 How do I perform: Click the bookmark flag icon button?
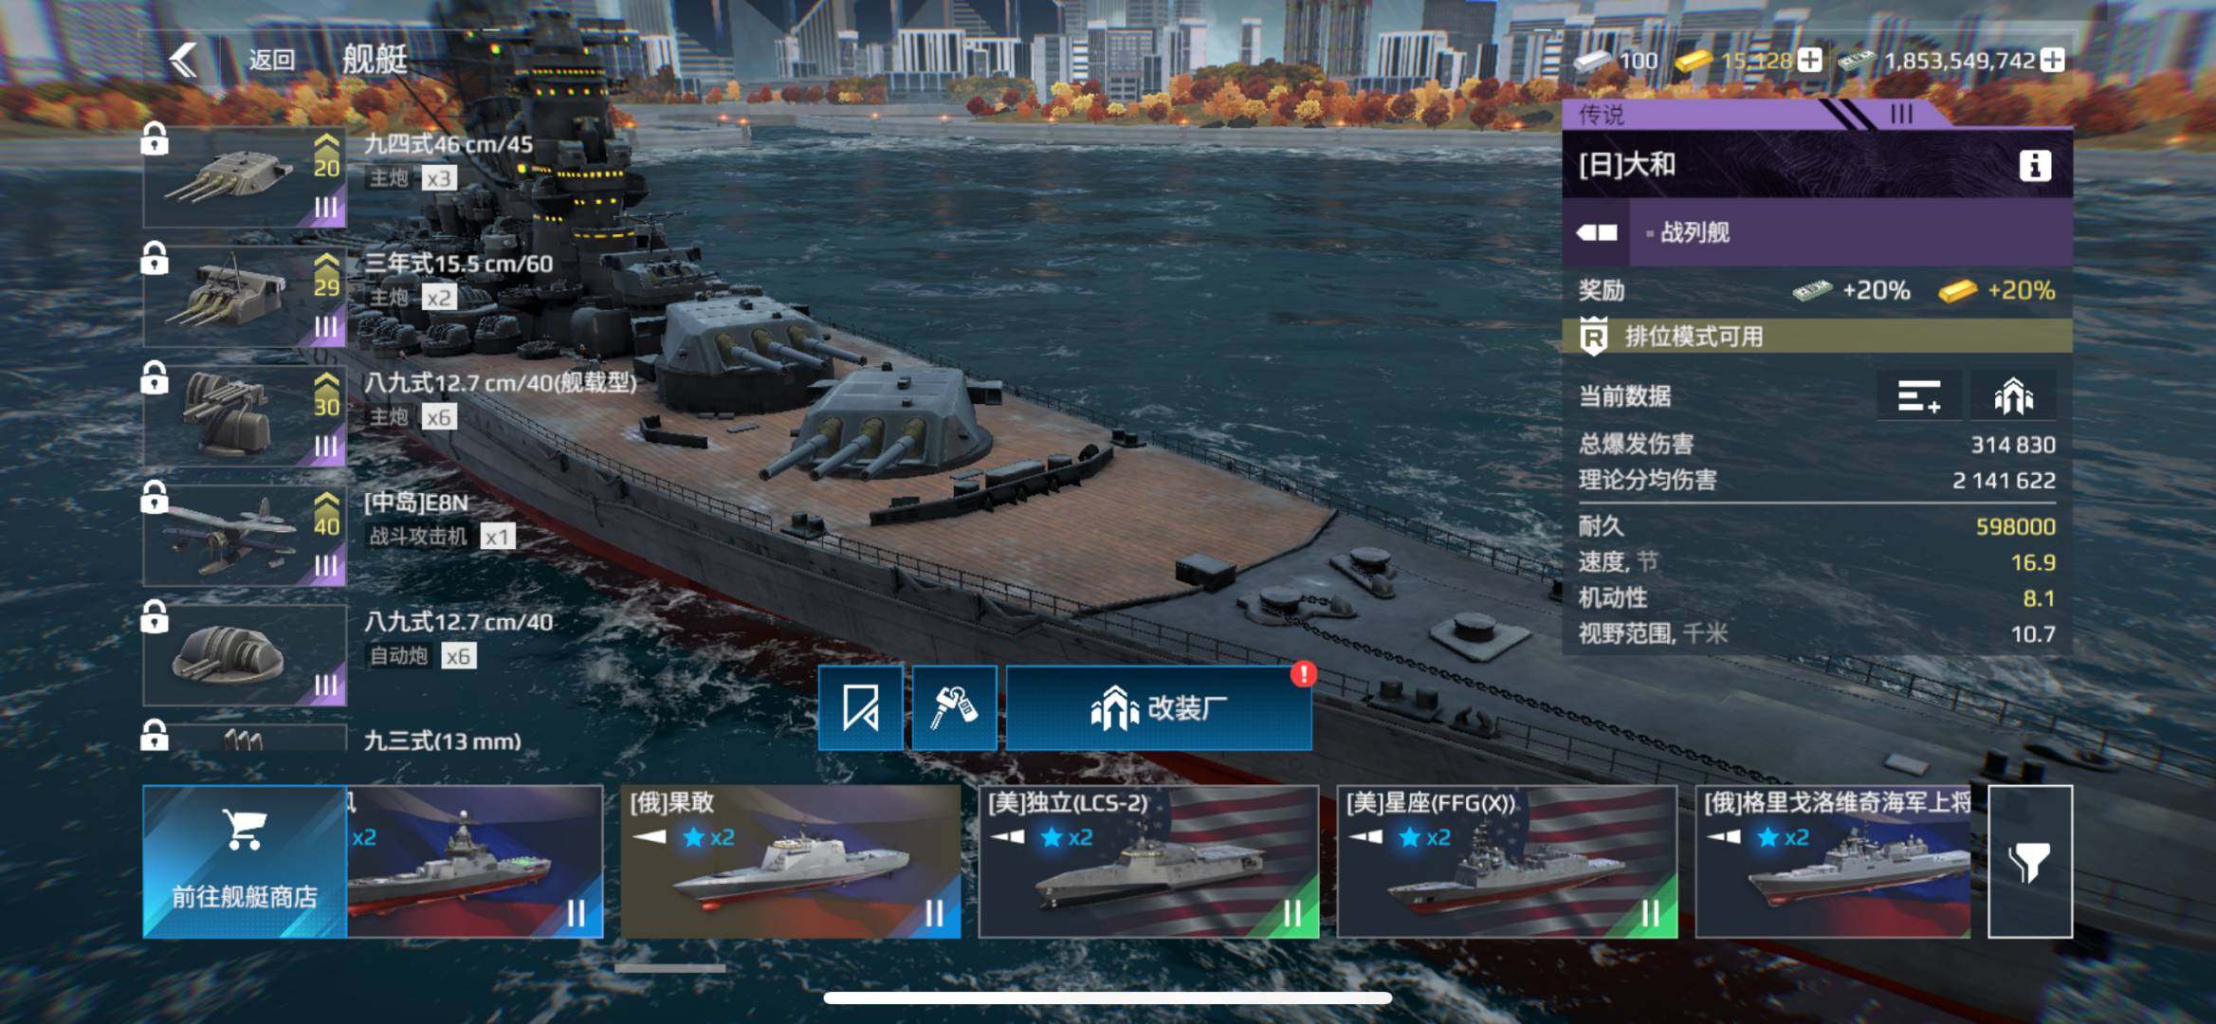click(860, 707)
